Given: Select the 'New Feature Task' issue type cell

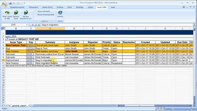Looking at the screenshot, I should pyautogui.click(x=16, y=45).
